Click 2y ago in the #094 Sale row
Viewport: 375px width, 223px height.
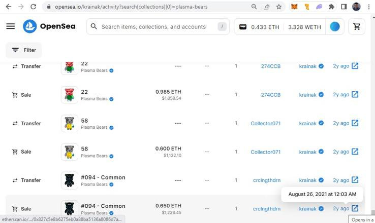(341, 209)
